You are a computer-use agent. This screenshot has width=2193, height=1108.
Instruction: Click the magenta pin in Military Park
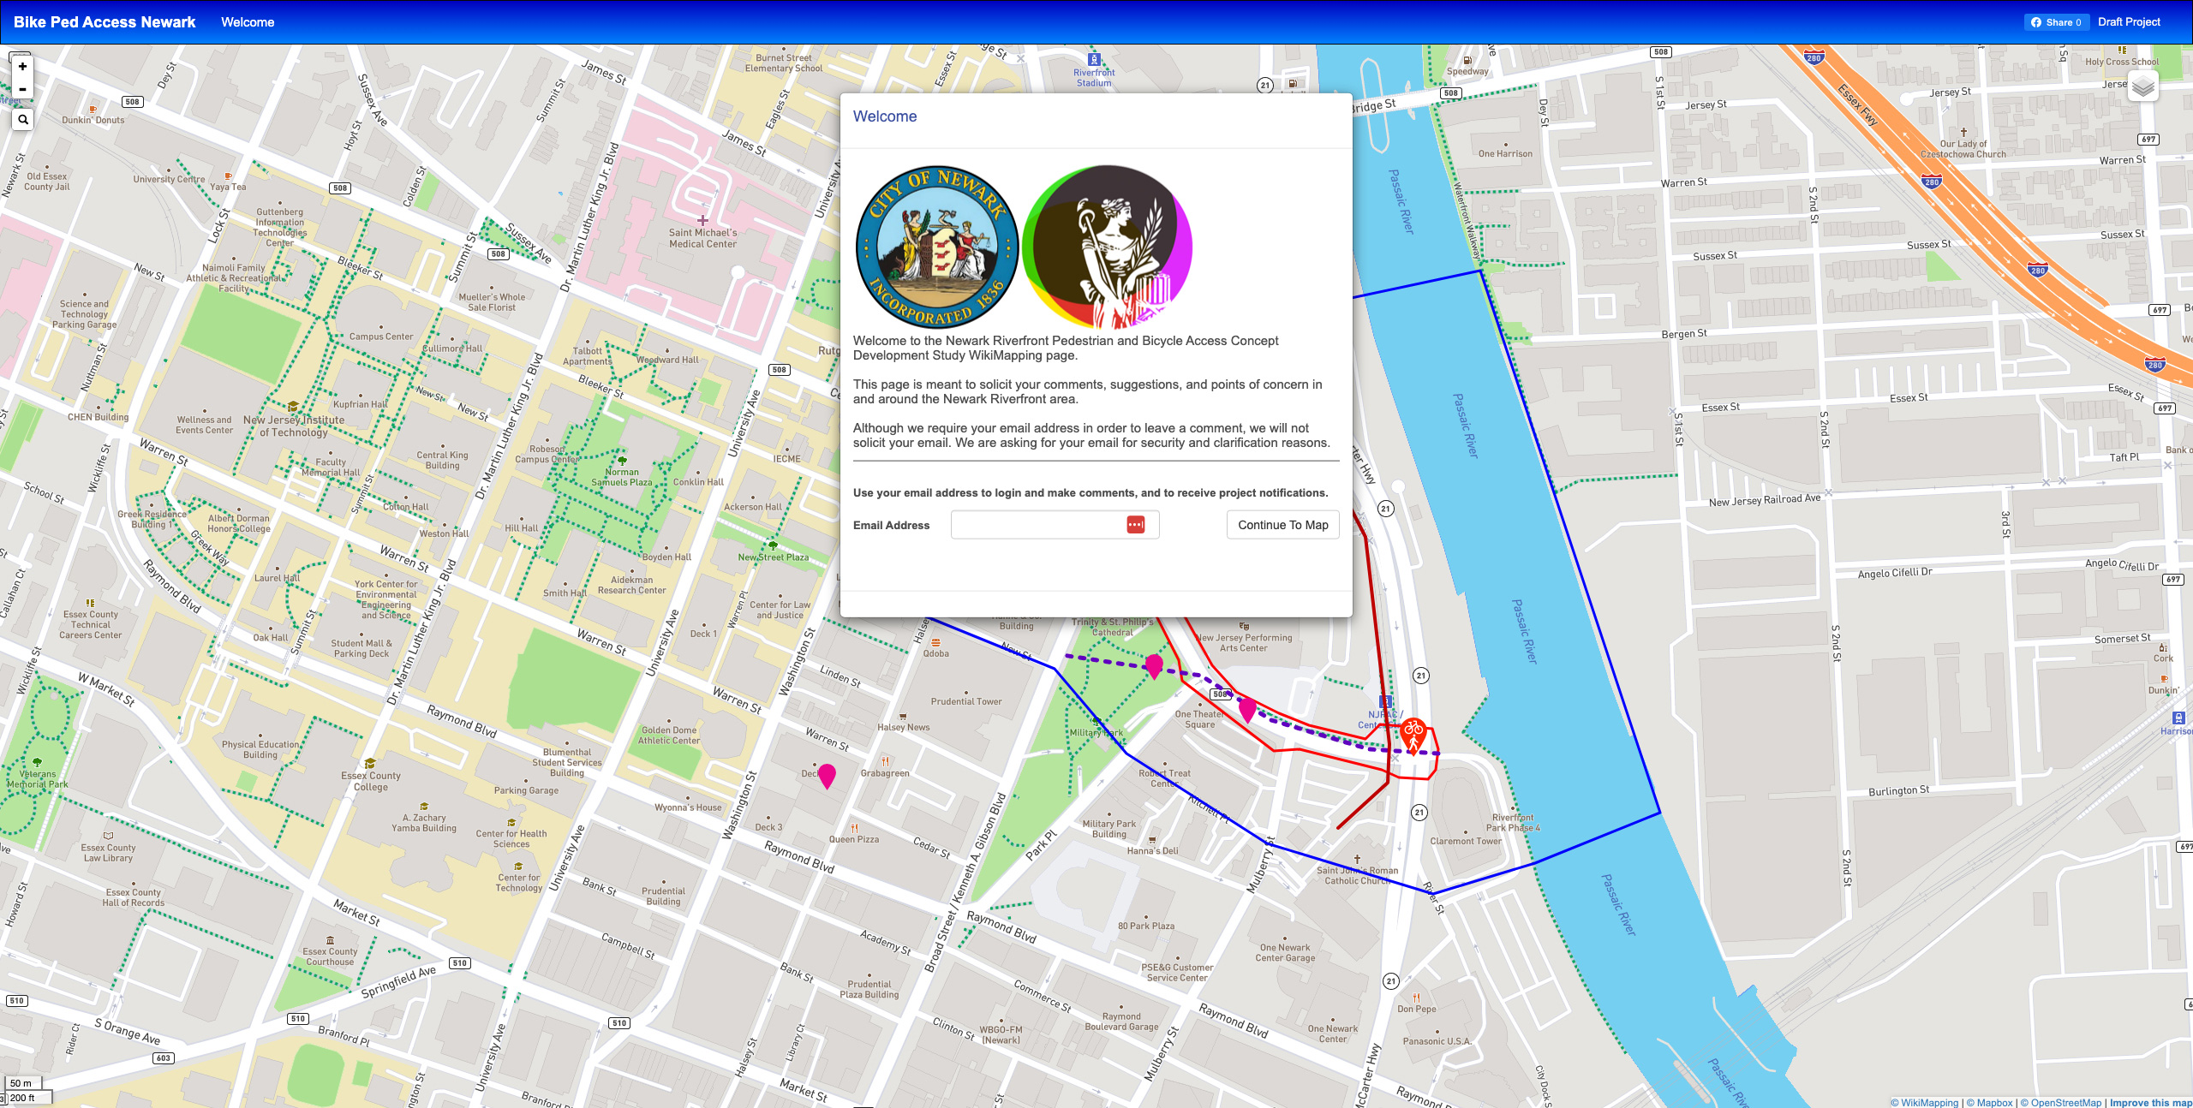click(1154, 664)
